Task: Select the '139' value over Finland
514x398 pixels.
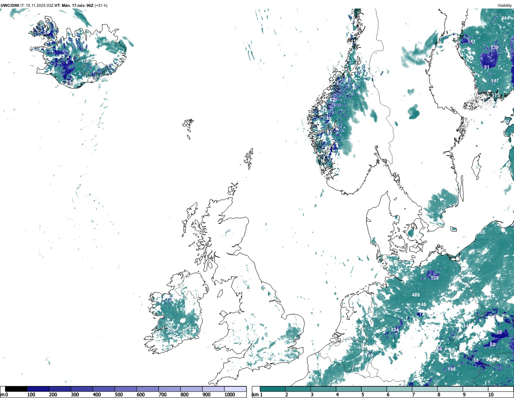Action: 494,47
